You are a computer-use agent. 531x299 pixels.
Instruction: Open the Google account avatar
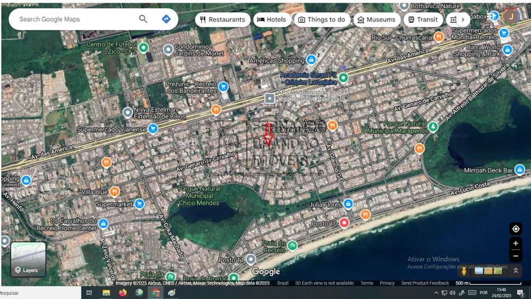click(511, 17)
